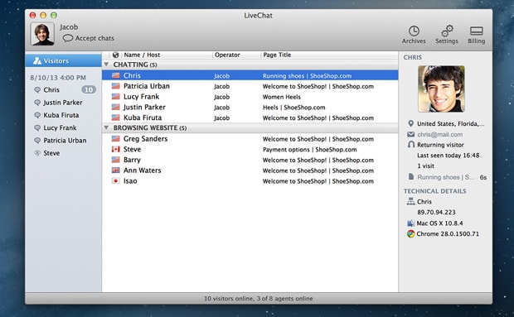Click the '1 visit' entry in details
The width and height of the screenshot is (514, 317).
tap(425, 166)
